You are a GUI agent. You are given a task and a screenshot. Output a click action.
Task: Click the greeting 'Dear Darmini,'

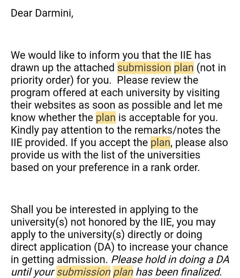42,13
